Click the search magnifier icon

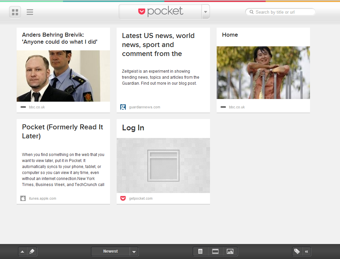click(252, 12)
